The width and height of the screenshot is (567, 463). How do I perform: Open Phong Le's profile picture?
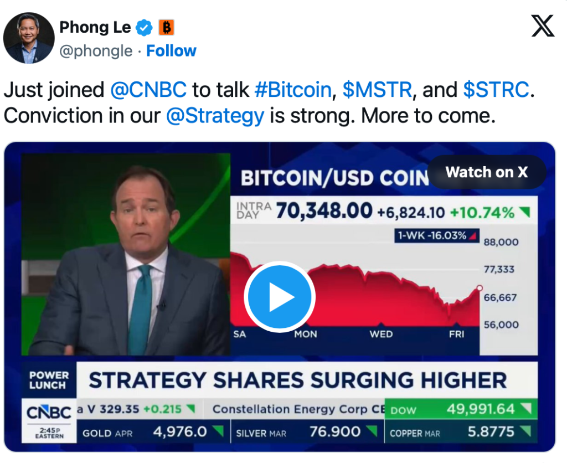coord(29,38)
